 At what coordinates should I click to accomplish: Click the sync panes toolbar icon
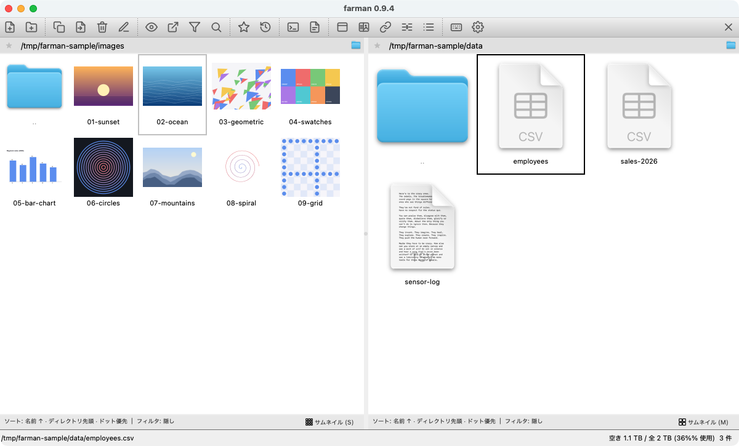tap(407, 27)
